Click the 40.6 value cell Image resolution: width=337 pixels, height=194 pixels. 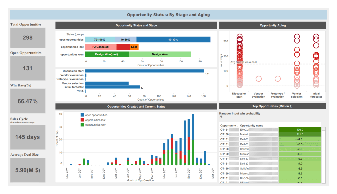[x=300, y=149]
